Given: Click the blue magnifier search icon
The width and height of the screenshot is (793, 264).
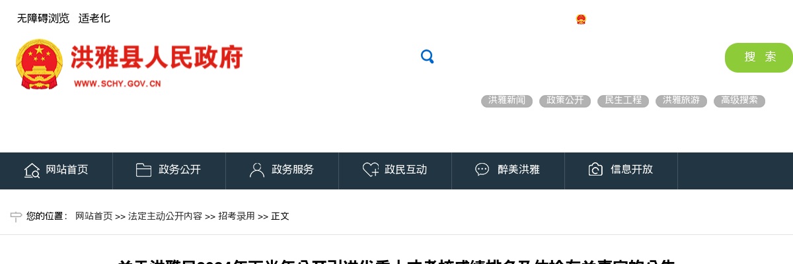Looking at the screenshot, I should click(x=427, y=57).
